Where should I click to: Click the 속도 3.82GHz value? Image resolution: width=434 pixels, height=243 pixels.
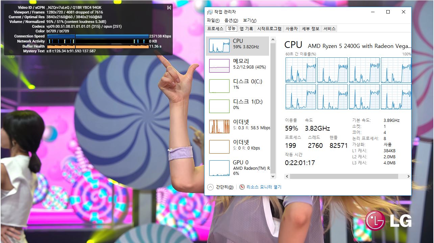(317, 129)
